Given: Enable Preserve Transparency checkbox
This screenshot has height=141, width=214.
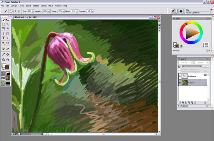Looking at the screenshot, I should pos(179,69).
